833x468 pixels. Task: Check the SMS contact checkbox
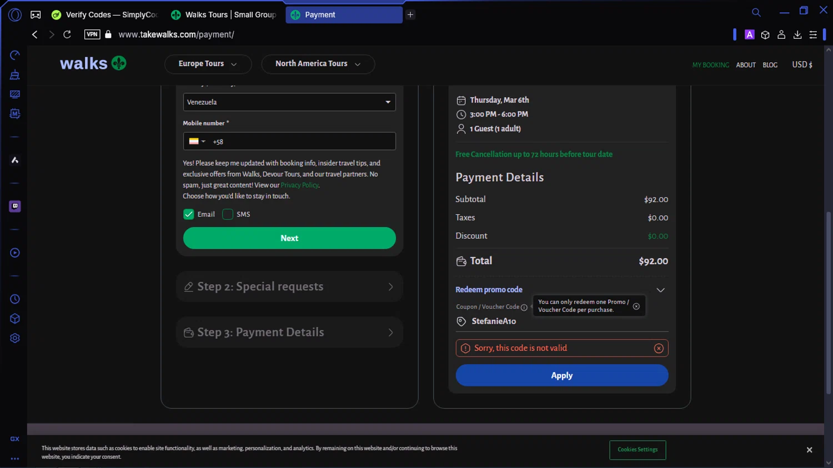(228, 214)
